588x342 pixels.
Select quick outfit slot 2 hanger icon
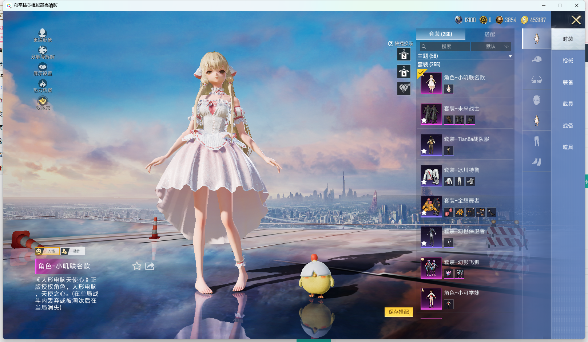click(x=404, y=55)
